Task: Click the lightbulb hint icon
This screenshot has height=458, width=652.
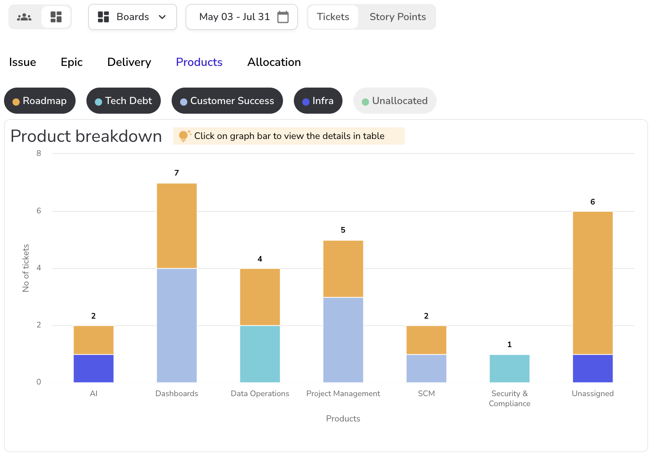Action: (184, 136)
